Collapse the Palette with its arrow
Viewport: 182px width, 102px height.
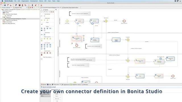42,10
